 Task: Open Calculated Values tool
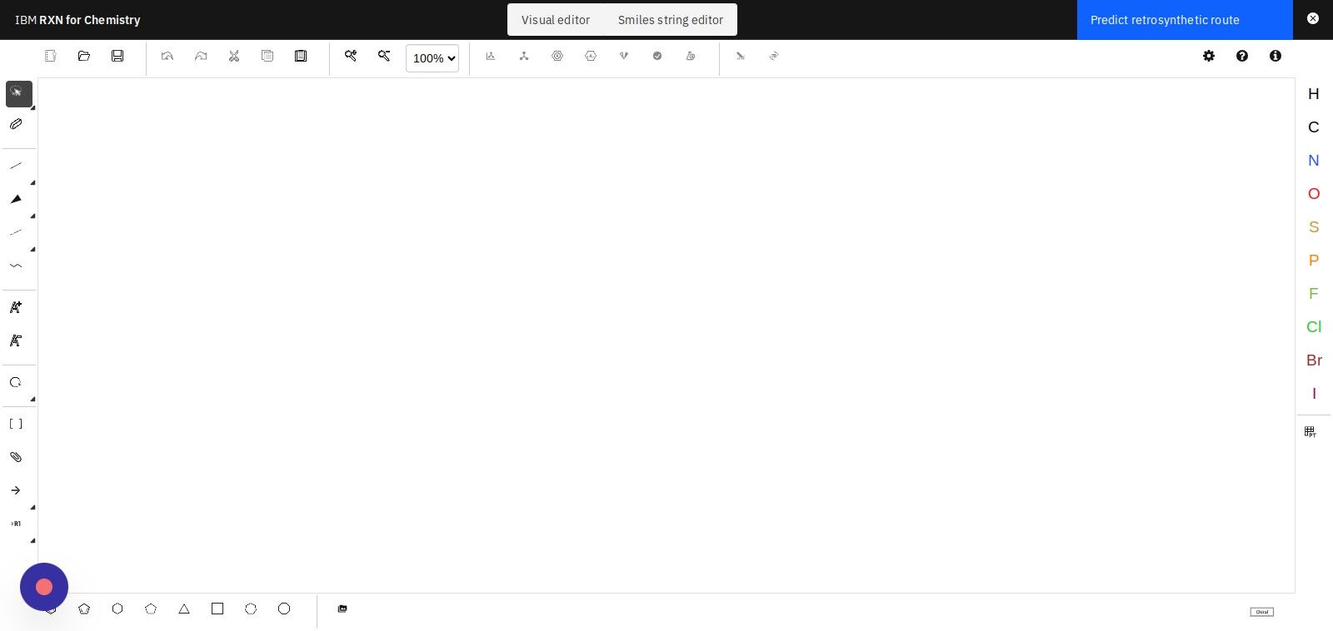pyautogui.click(x=691, y=56)
